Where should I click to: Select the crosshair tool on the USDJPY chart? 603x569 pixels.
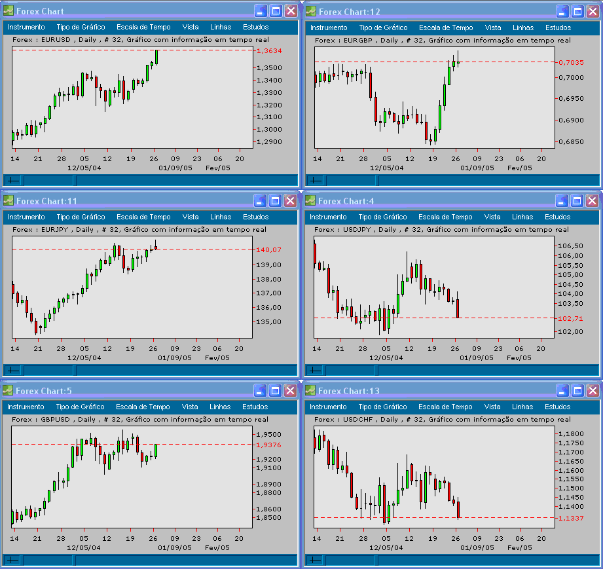click(x=315, y=370)
